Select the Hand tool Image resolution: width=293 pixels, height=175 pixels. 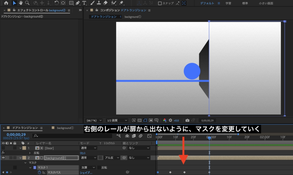click(21, 3)
